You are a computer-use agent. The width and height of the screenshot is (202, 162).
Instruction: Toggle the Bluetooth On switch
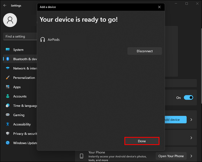pos(188,98)
